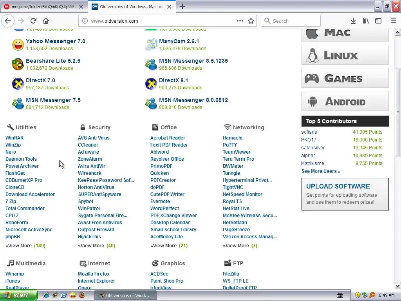
Task: Open PuTTY in Networking list
Action: [229, 145]
